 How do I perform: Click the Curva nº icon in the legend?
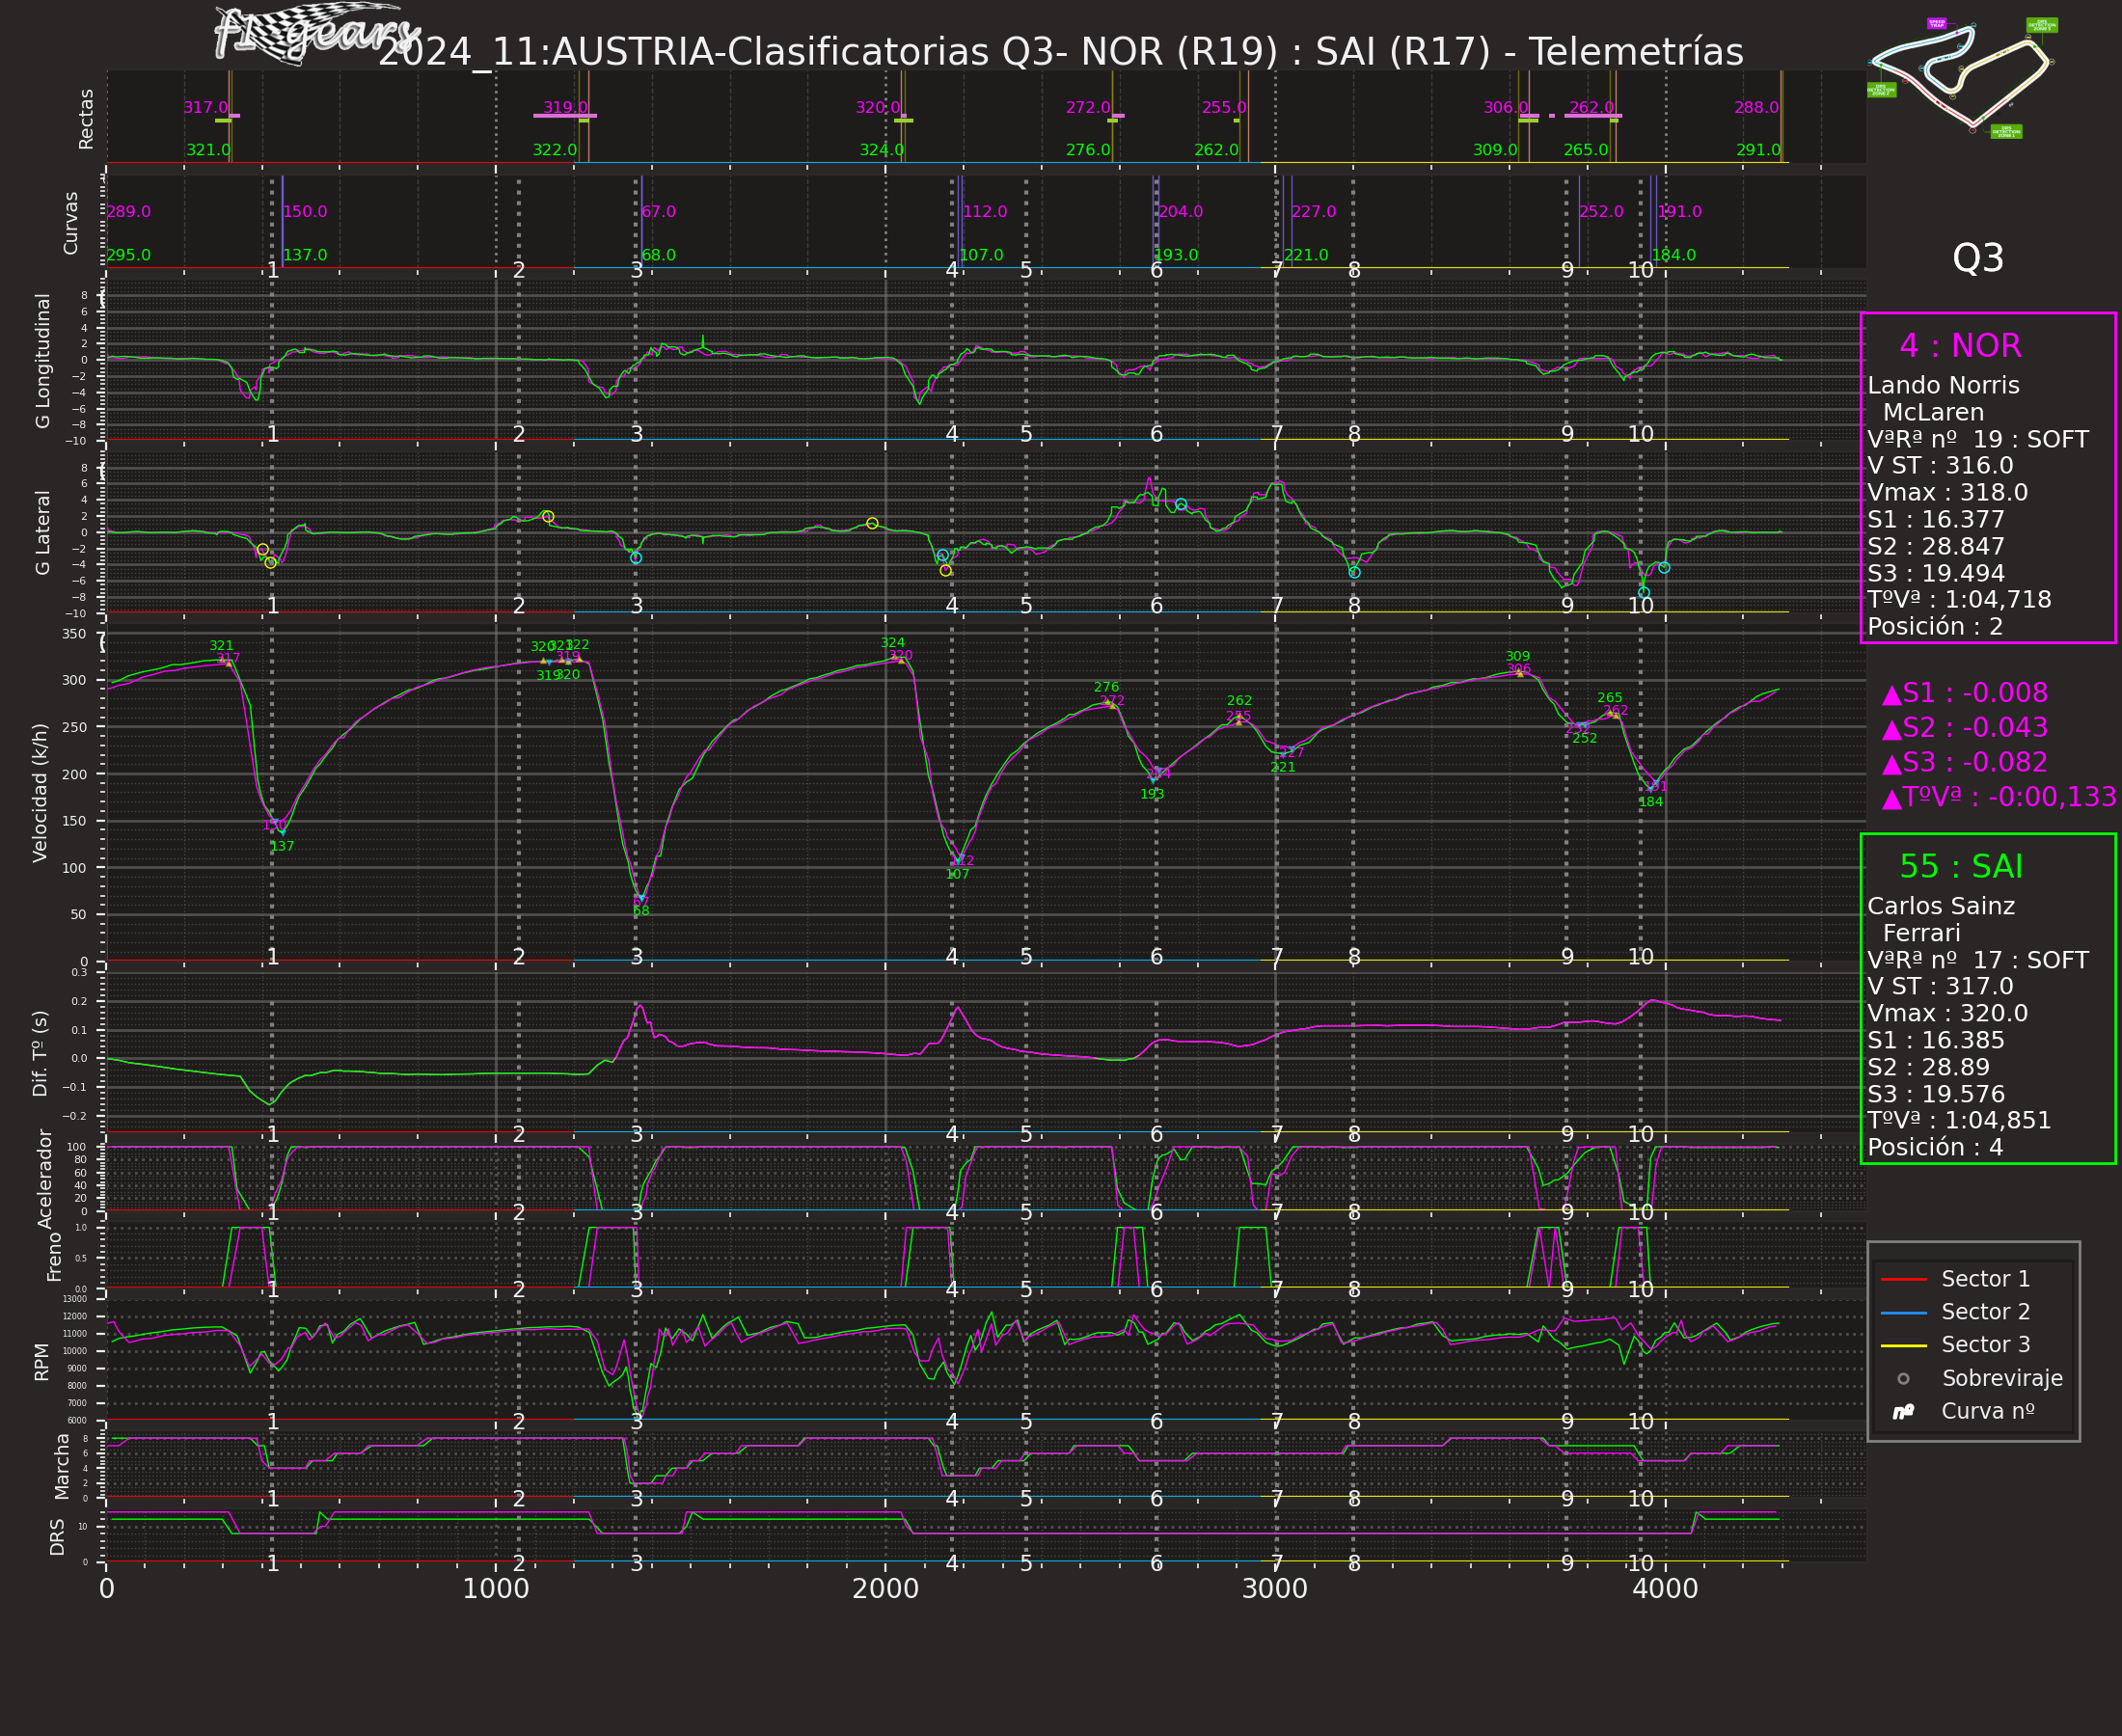1903,1412
